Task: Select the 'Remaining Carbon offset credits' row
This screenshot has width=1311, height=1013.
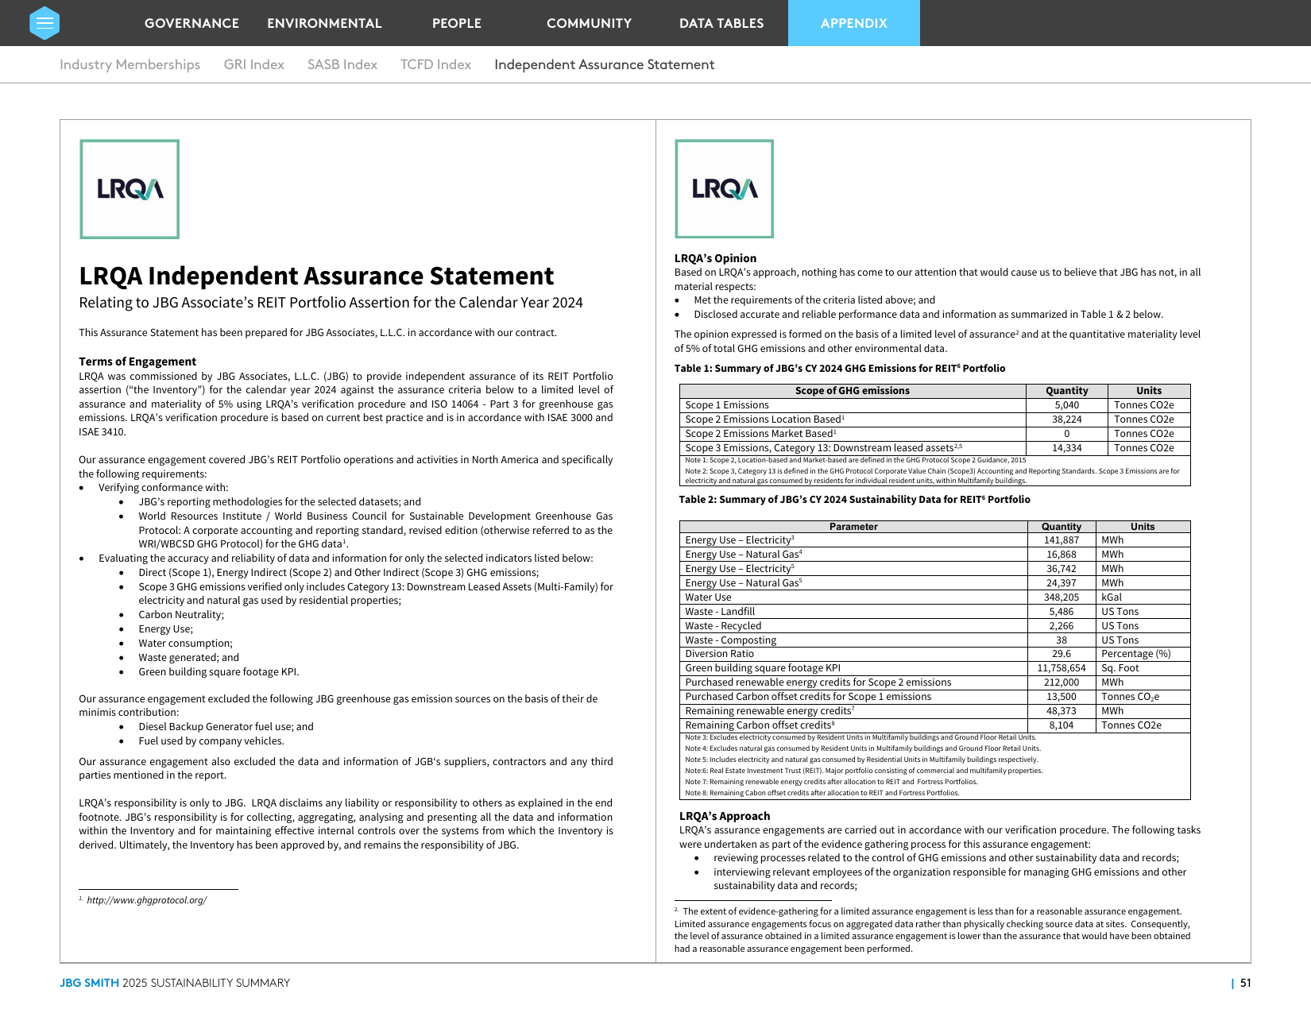Action: (x=935, y=725)
